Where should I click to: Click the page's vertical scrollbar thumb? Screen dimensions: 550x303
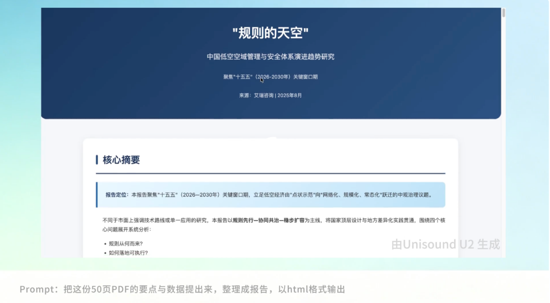pos(503,13)
